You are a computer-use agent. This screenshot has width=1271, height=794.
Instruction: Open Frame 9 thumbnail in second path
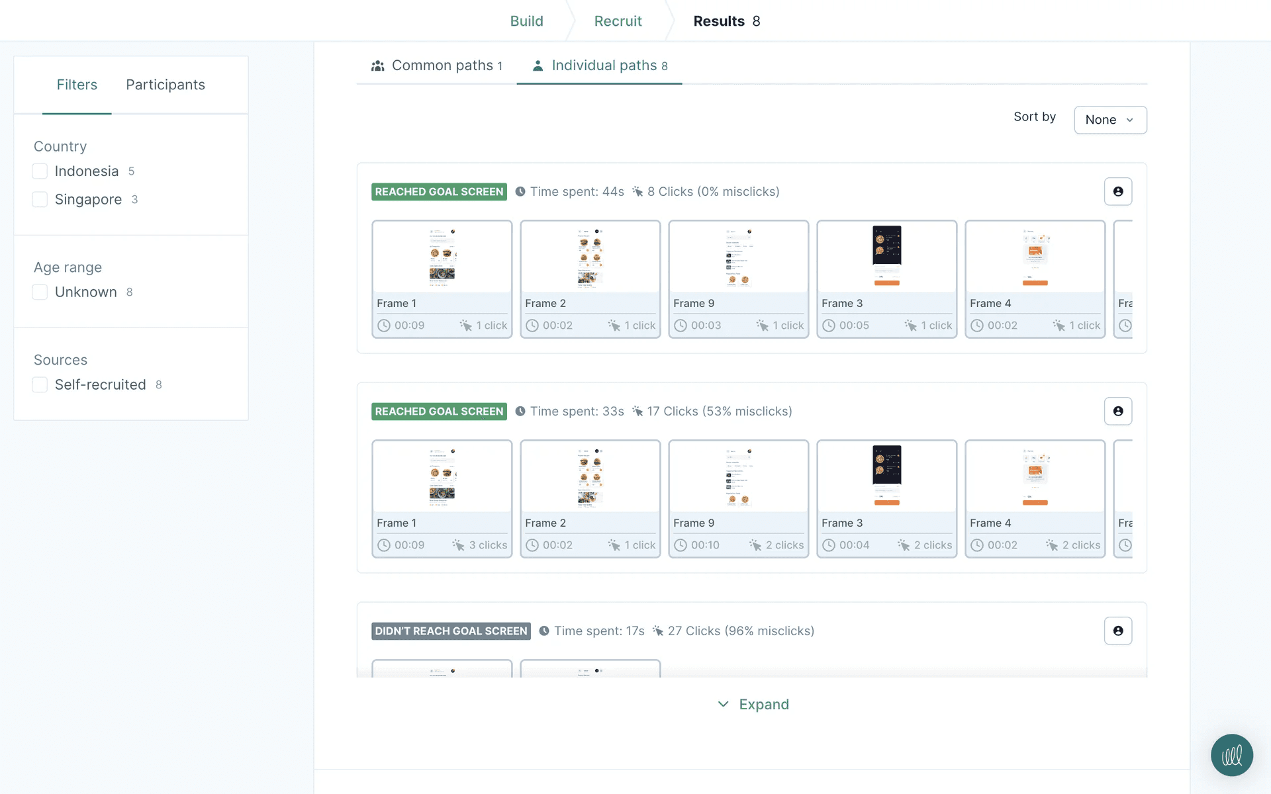point(738,476)
